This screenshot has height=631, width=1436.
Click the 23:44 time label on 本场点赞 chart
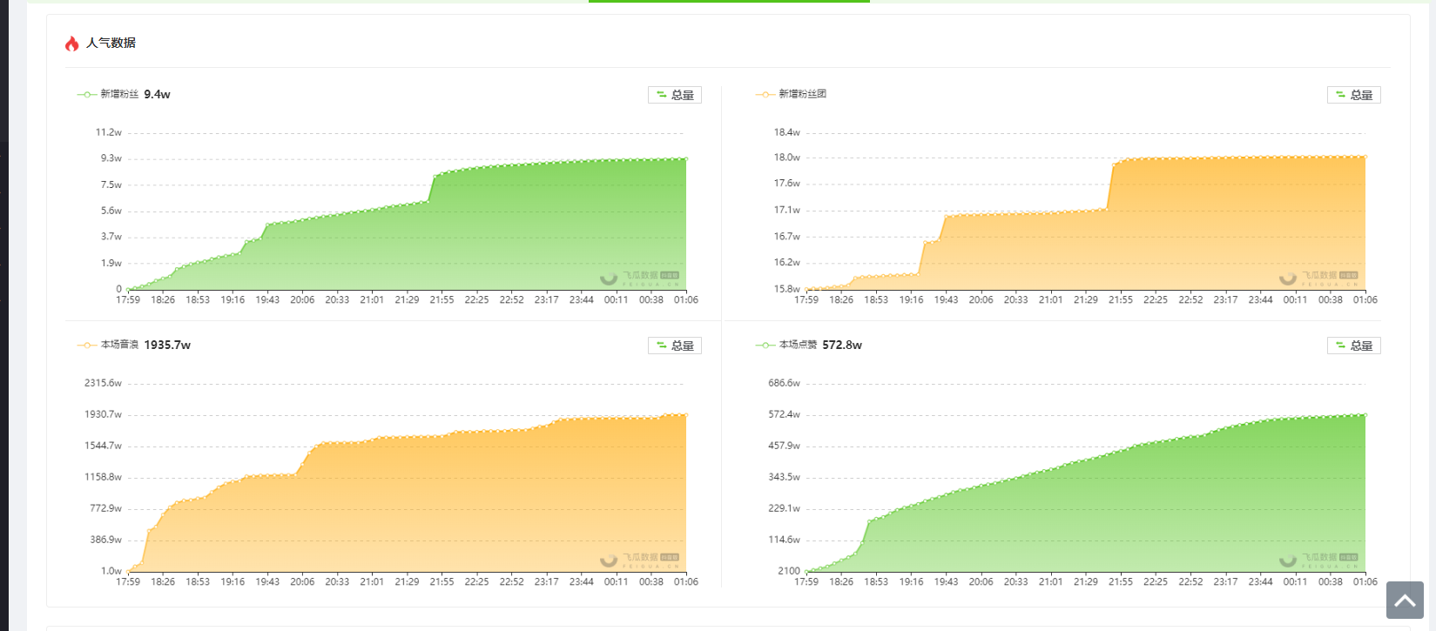pos(1260,581)
